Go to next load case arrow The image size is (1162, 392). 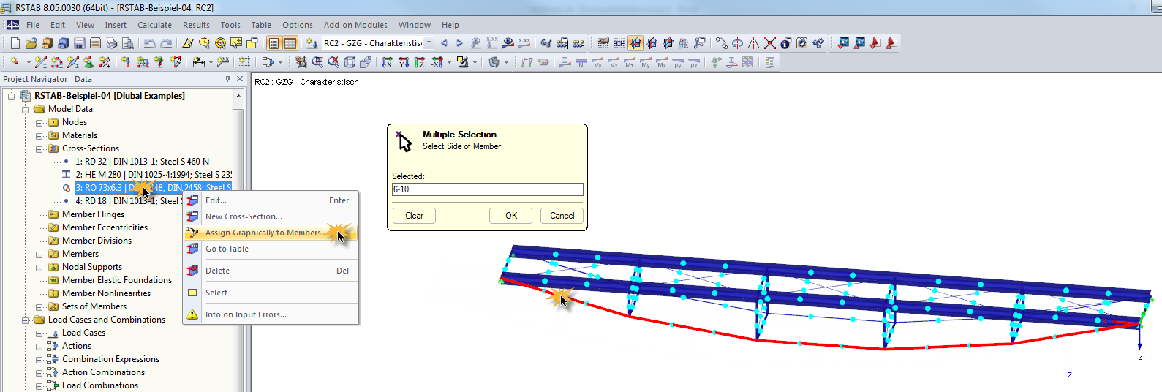coord(459,43)
